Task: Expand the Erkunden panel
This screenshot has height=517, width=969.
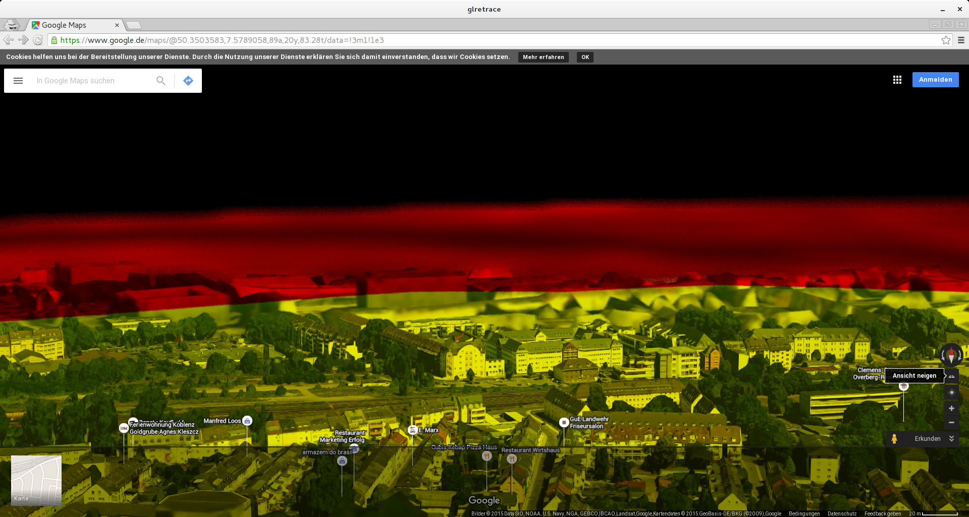Action: 951,439
